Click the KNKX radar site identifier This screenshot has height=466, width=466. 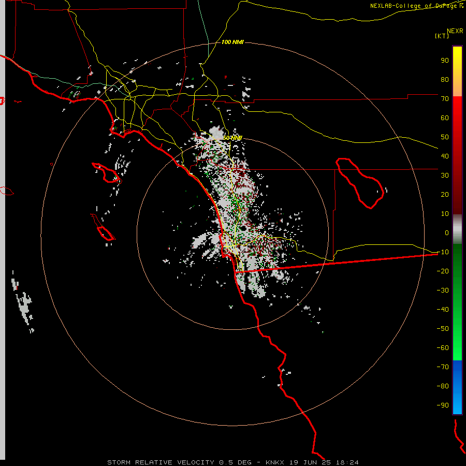tap(275, 462)
